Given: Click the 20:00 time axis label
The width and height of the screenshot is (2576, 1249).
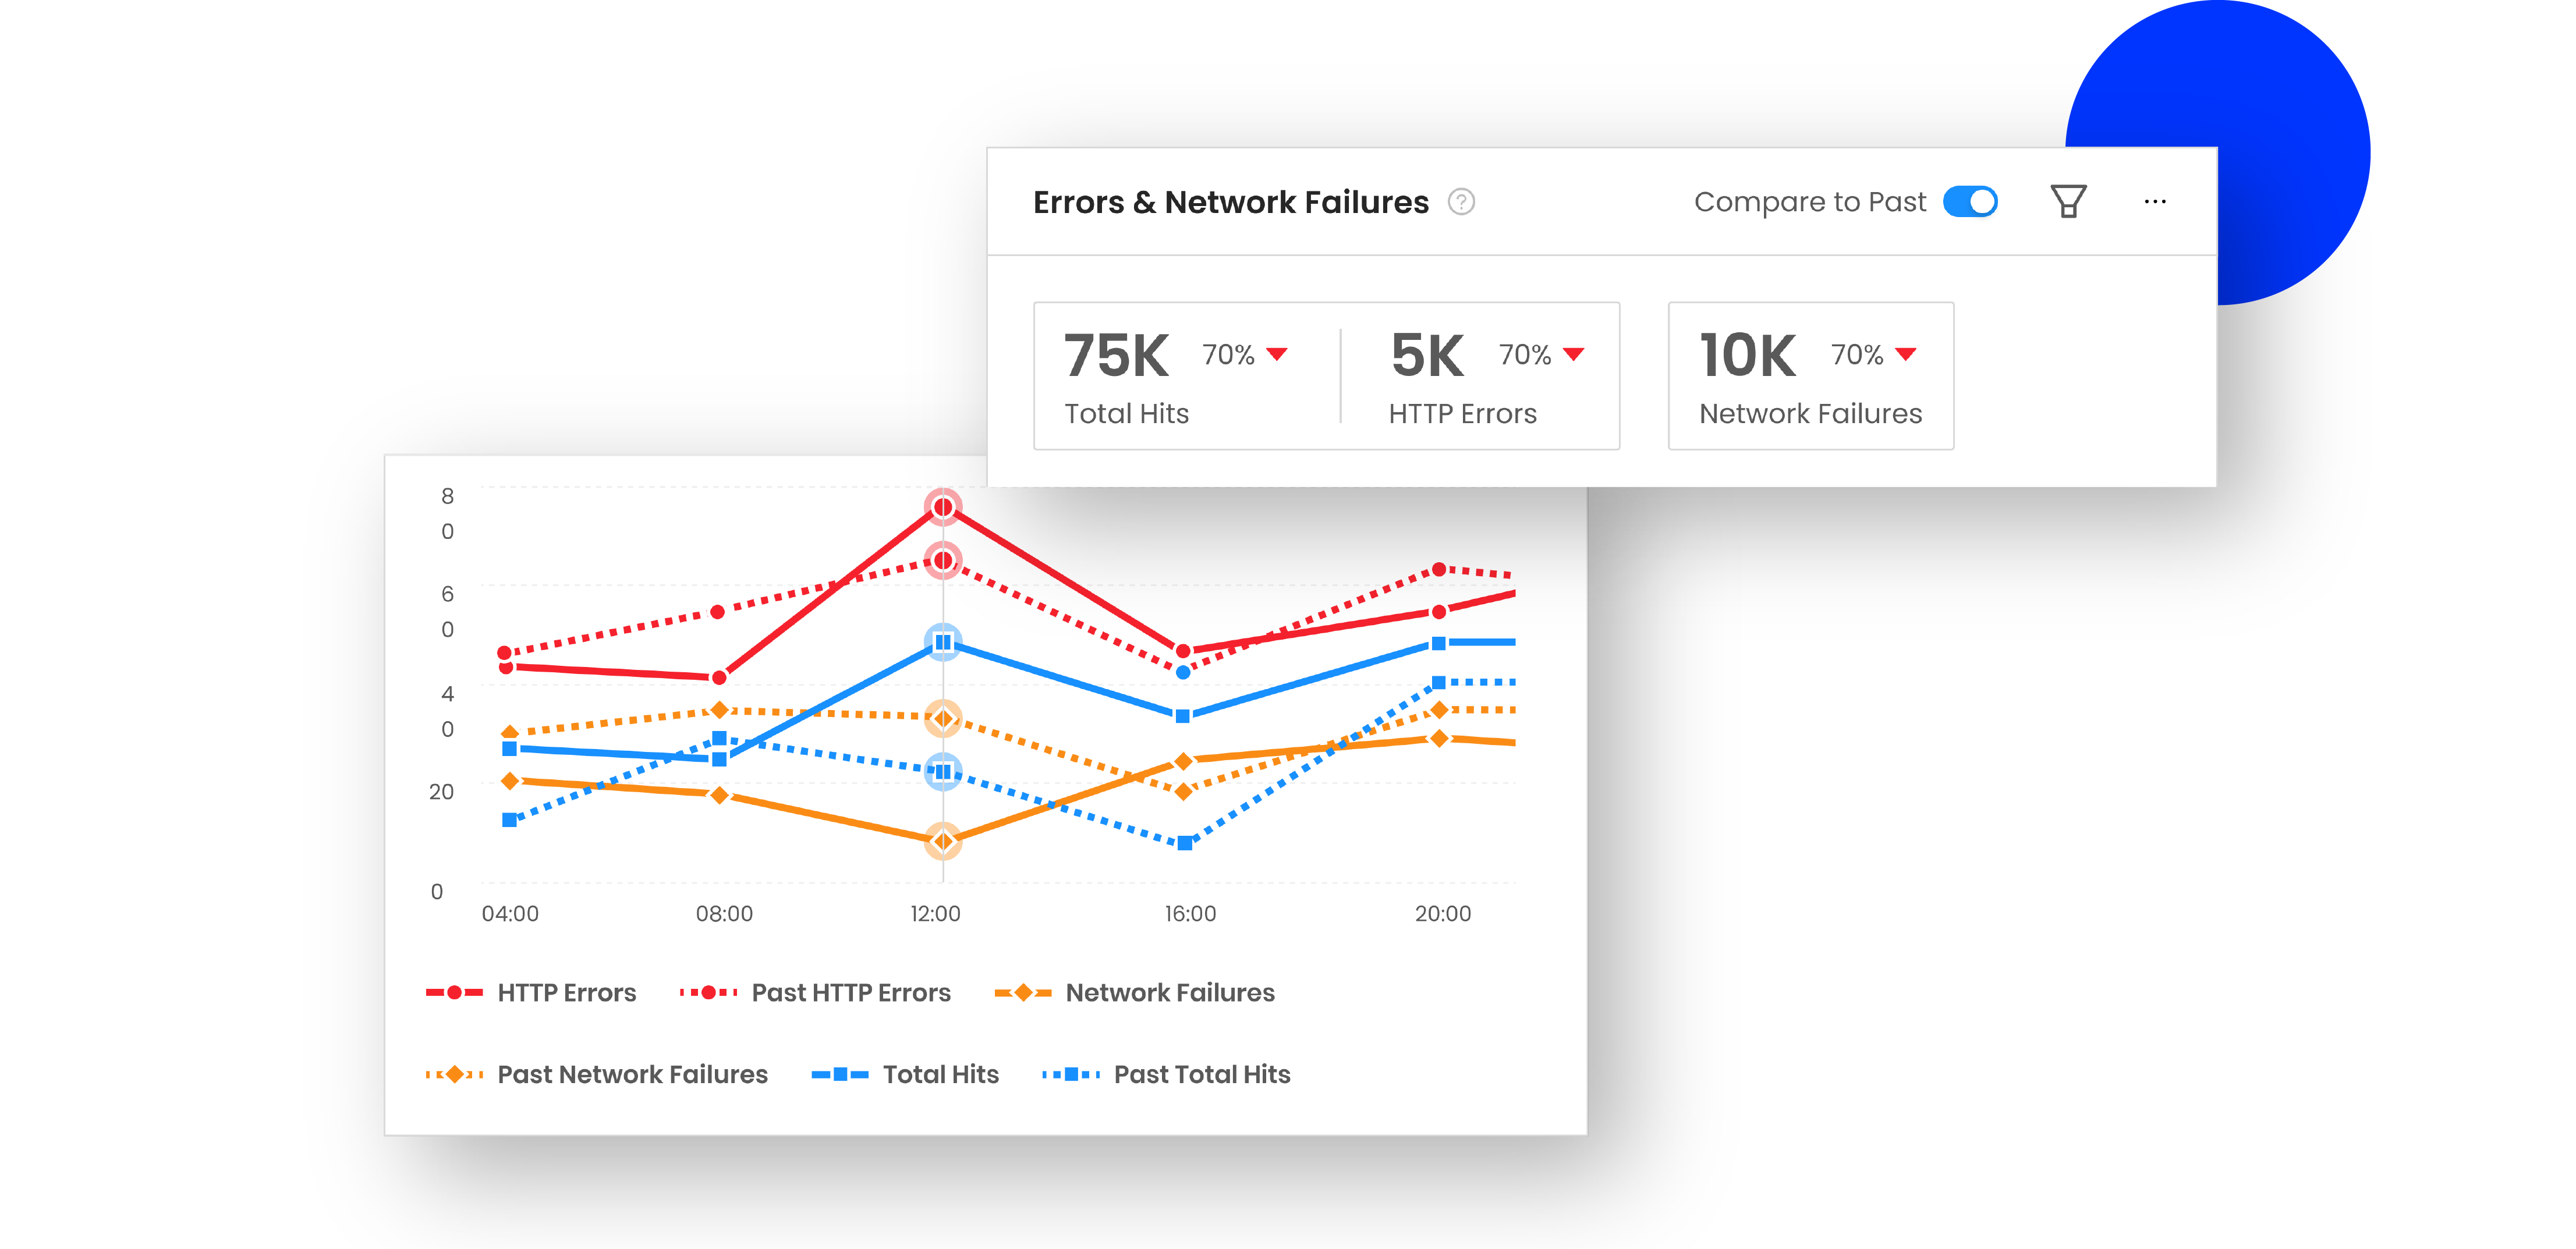Looking at the screenshot, I should tap(1442, 913).
